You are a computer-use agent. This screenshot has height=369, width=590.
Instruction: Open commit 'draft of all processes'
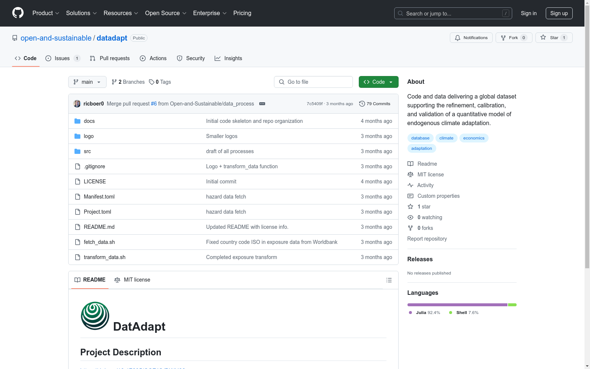pyautogui.click(x=230, y=151)
